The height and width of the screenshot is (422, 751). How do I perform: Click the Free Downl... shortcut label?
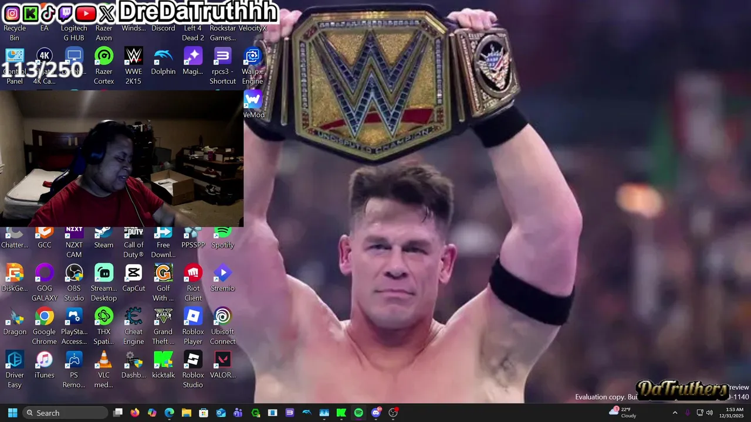(163, 250)
